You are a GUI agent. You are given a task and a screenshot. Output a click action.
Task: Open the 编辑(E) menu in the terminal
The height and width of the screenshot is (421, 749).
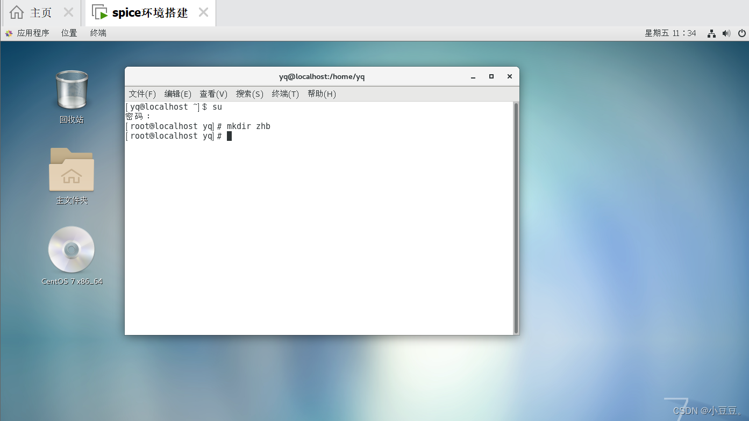tap(177, 94)
